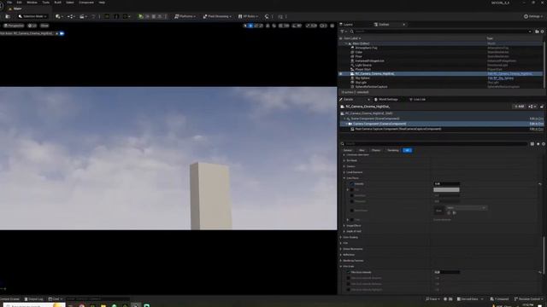Viewport: 547px width, 307px height.
Task: Open the Bokeh shape texture dropdown
Action: [466, 208]
